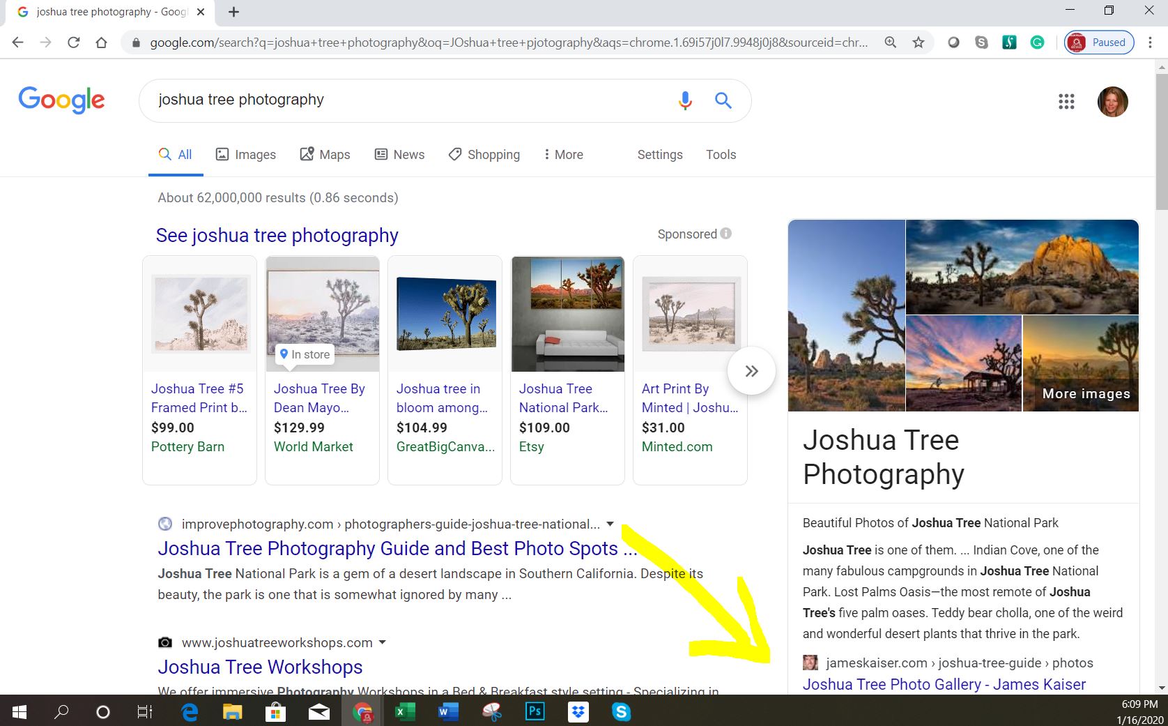Click the Etsy sofa wall art thumbnail

coord(568,314)
